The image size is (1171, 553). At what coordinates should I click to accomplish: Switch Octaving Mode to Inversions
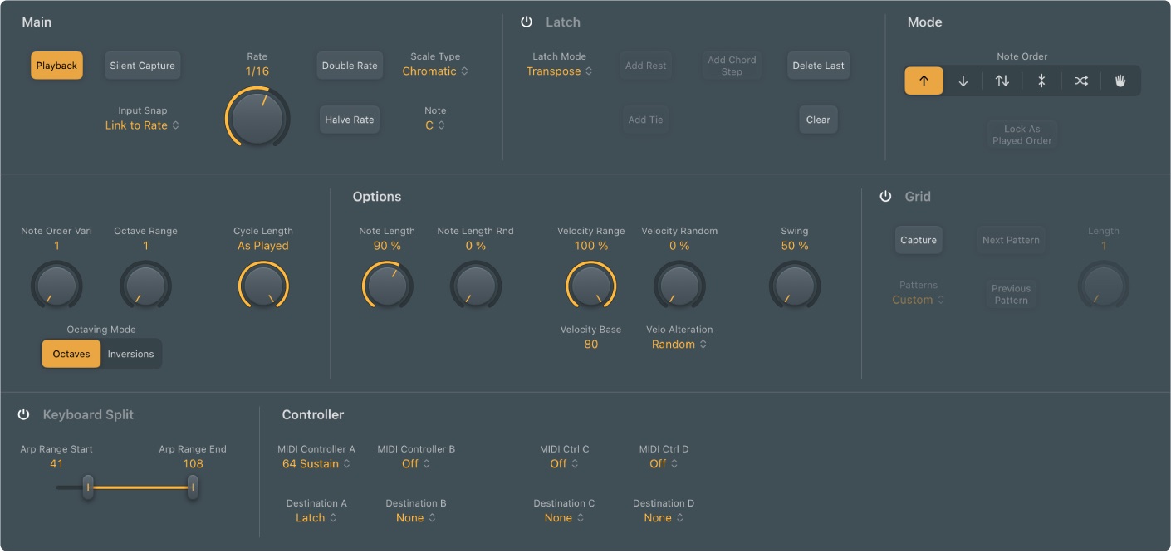pos(131,354)
